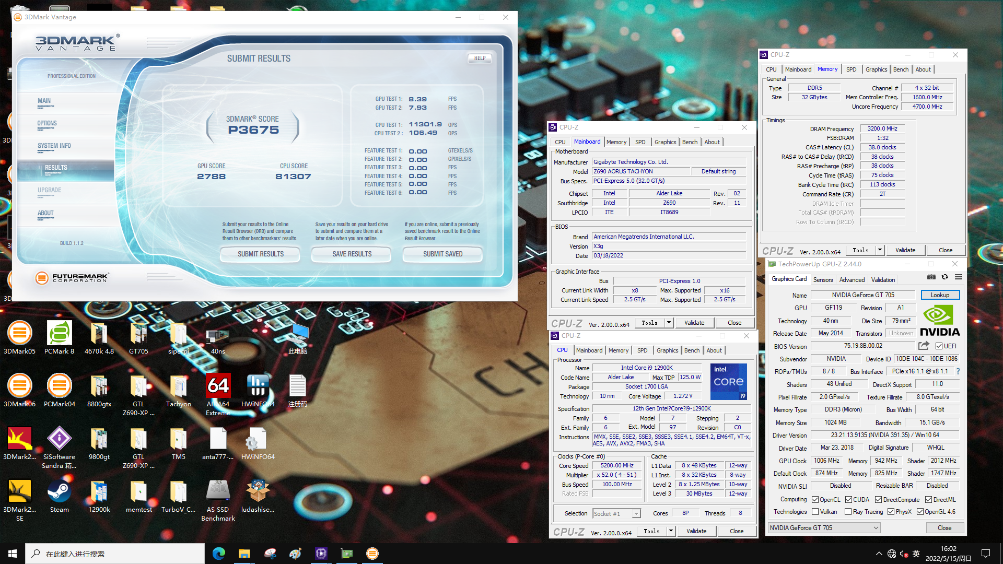Share GPU-Z BIOS with export icon
This screenshot has width=1003, height=564.
point(924,346)
